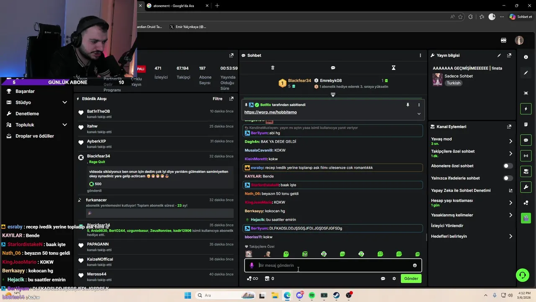Click the green chat icon in right sidebar
The height and width of the screenshot is (302, 536).
tap(526, 140)
